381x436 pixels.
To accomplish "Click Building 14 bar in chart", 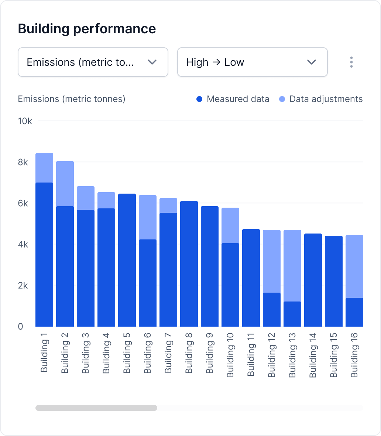I will pos(313,280).
